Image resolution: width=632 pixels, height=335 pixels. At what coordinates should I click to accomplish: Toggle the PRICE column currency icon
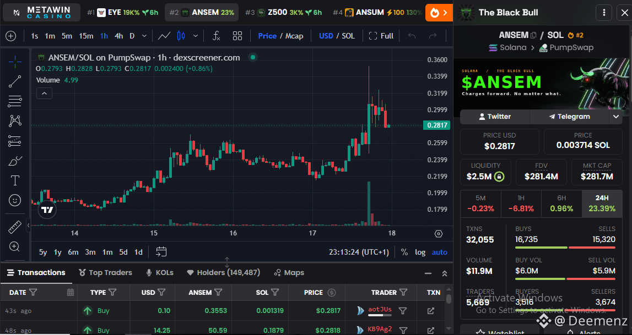(332, 293)
